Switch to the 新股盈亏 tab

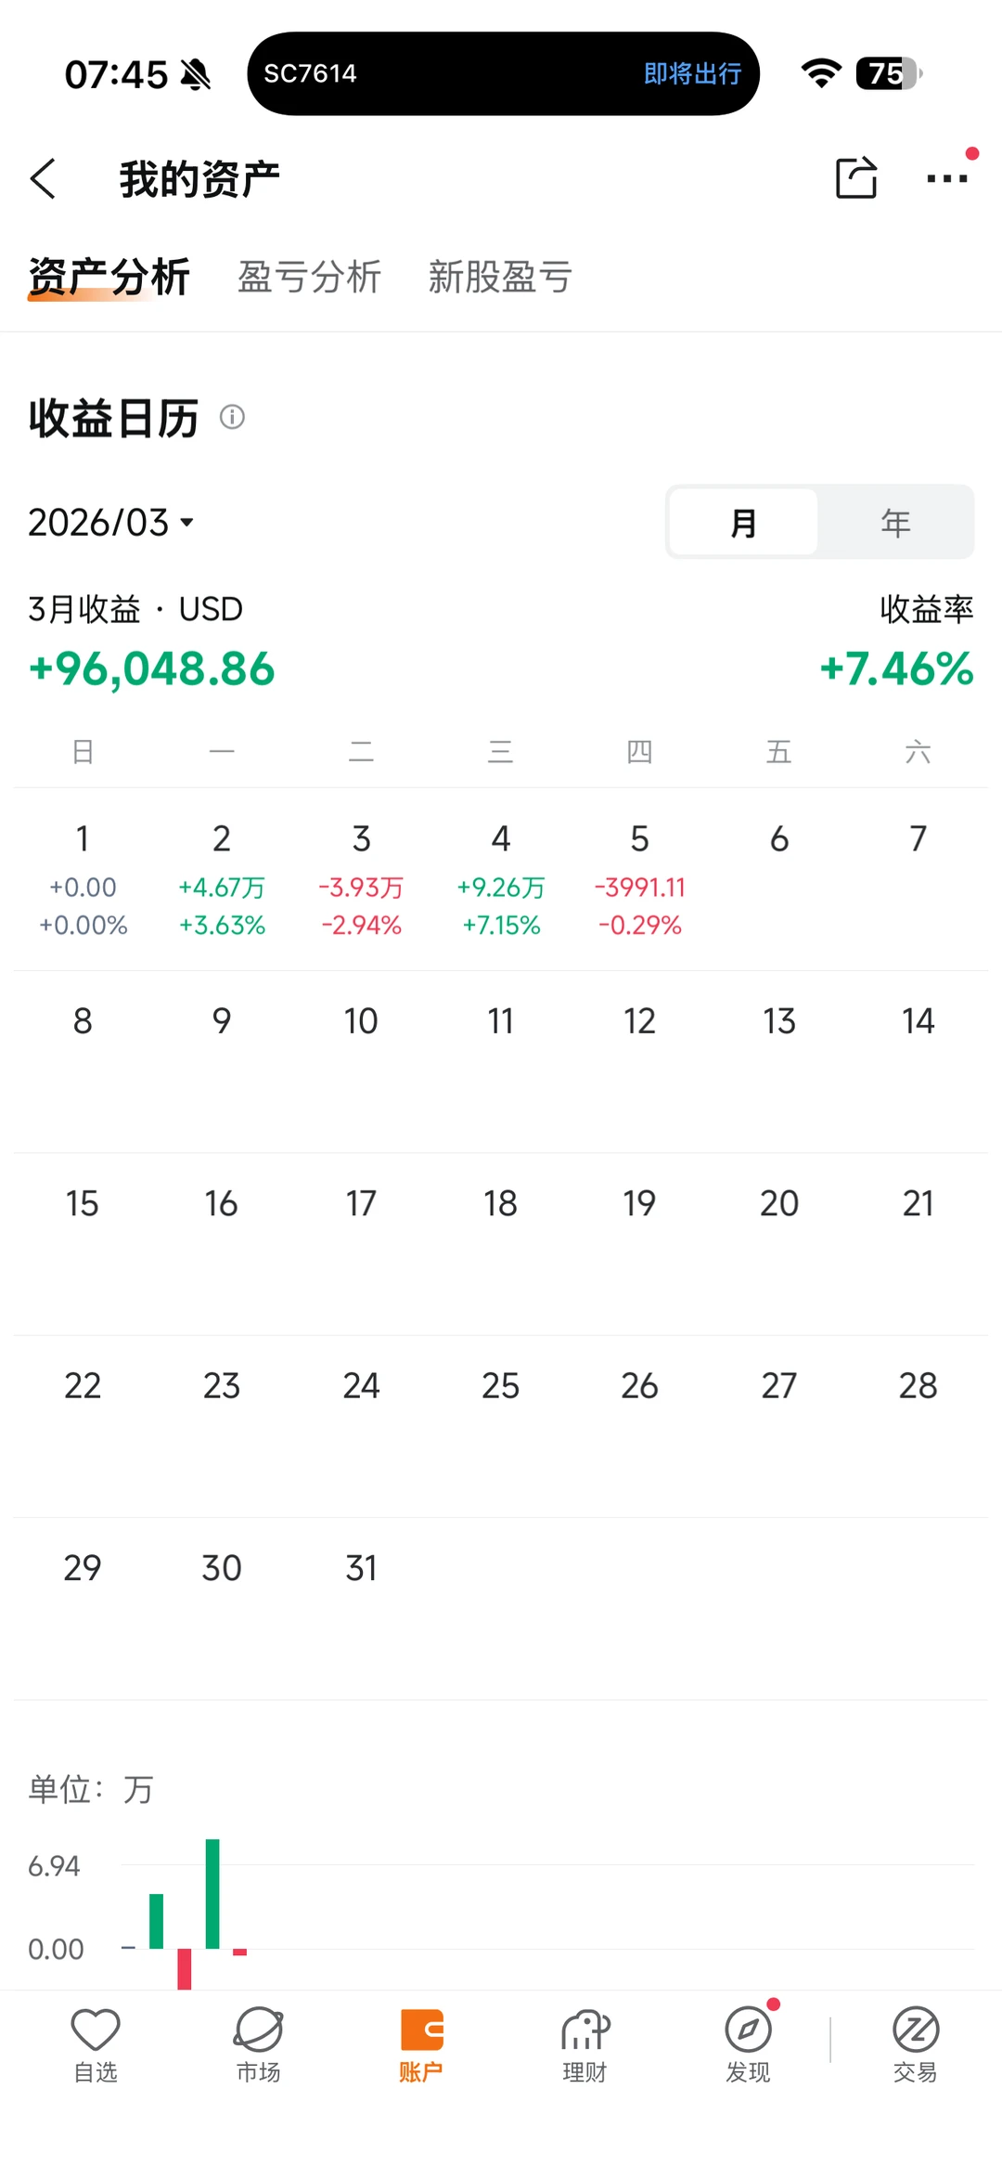pos(500,277)
